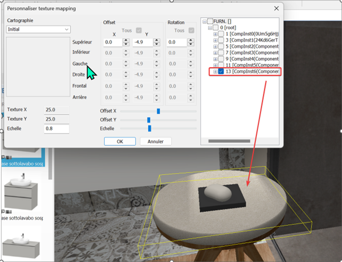
Task: Open the Cartographie dropdown showing Initial
Action: click(x=38, y=29)
